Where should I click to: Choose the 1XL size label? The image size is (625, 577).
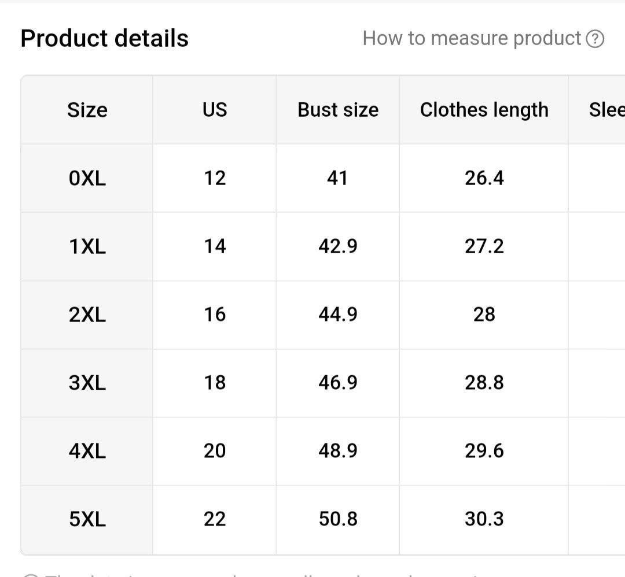tap(87, 246)
